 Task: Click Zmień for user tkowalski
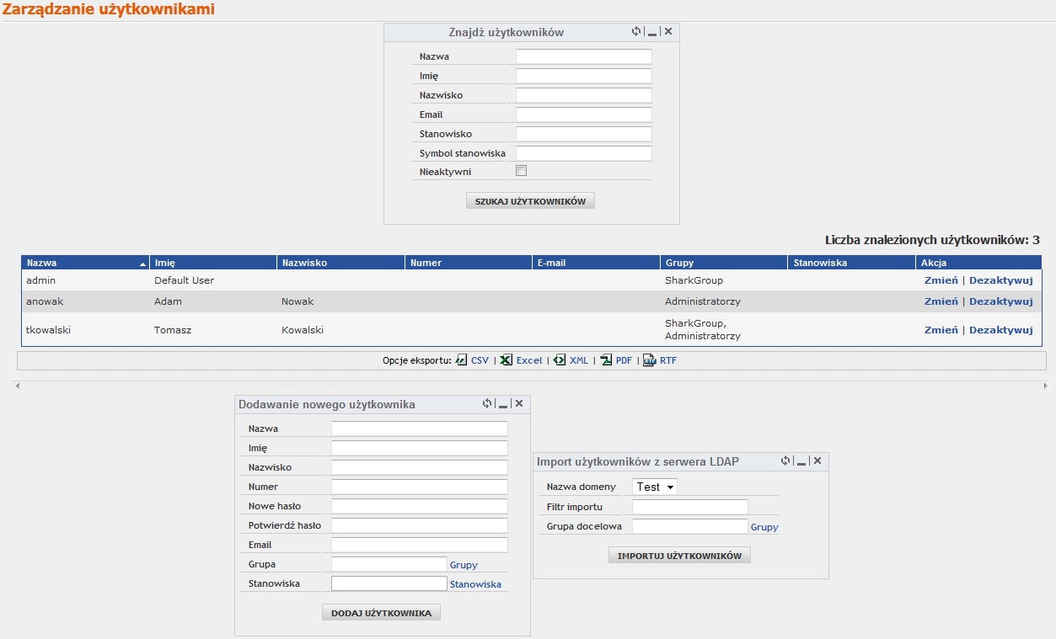pyautogui.click(x=941, y=330)
